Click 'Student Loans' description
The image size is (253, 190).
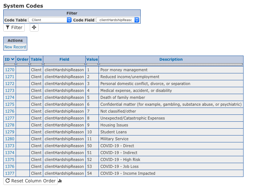tap(113, 132)
